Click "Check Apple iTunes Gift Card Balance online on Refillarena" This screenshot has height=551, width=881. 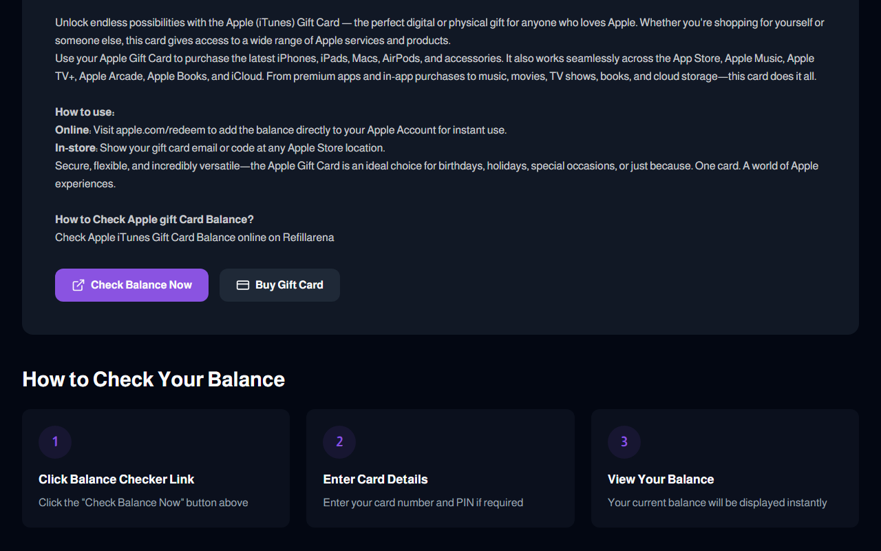pyautogui.click(x=195, y=238)
